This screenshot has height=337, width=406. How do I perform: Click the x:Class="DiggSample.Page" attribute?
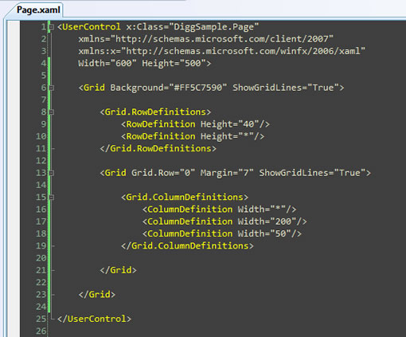(193, 27)
